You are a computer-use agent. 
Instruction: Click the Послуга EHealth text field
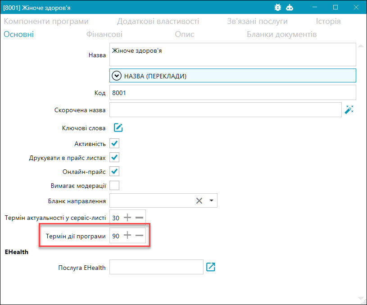coord(156,267)
